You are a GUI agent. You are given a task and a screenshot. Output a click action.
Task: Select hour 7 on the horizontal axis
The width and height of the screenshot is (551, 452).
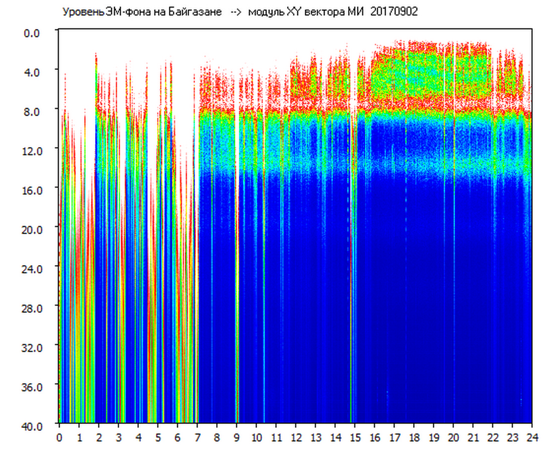(x=198, y=437)
